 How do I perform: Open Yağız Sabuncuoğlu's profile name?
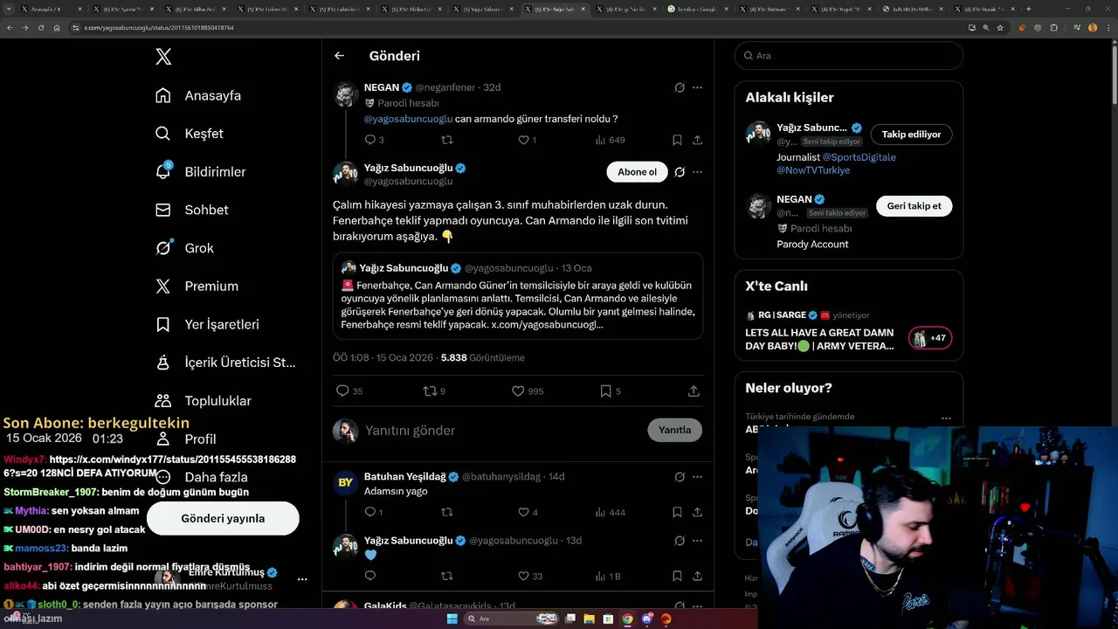pos(408,168)
